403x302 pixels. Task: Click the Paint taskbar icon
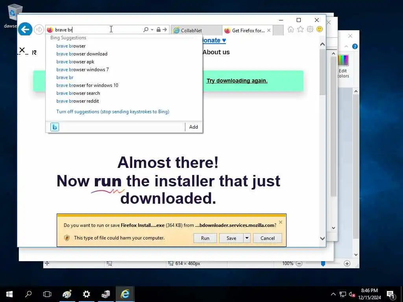pos(67,294)
